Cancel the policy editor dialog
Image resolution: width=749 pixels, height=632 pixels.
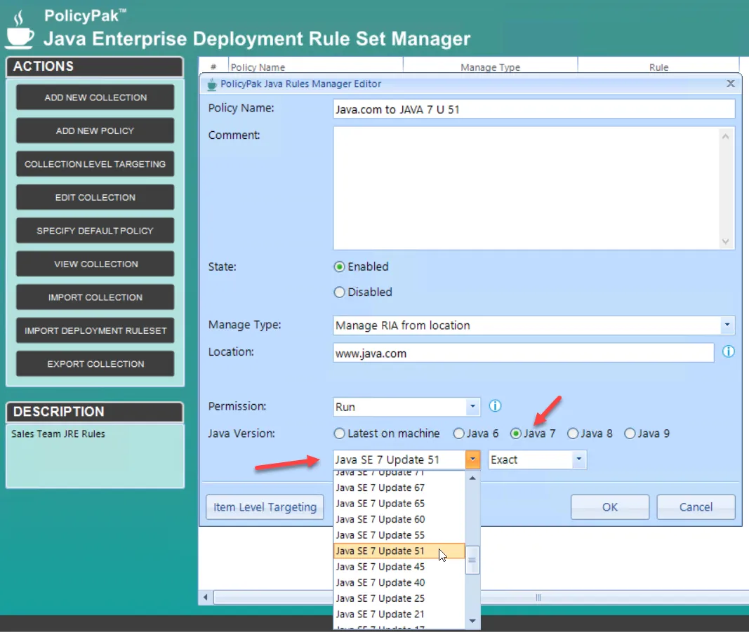click(x=696, y=507)
